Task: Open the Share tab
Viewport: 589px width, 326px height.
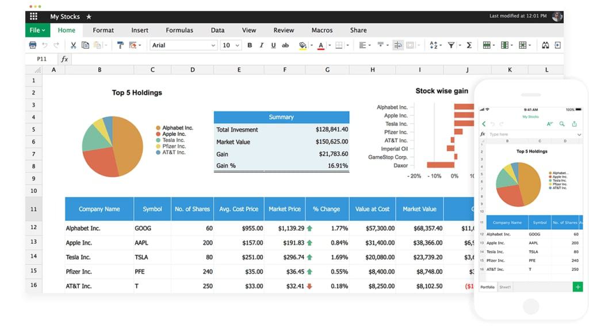Action: [358, 30]
